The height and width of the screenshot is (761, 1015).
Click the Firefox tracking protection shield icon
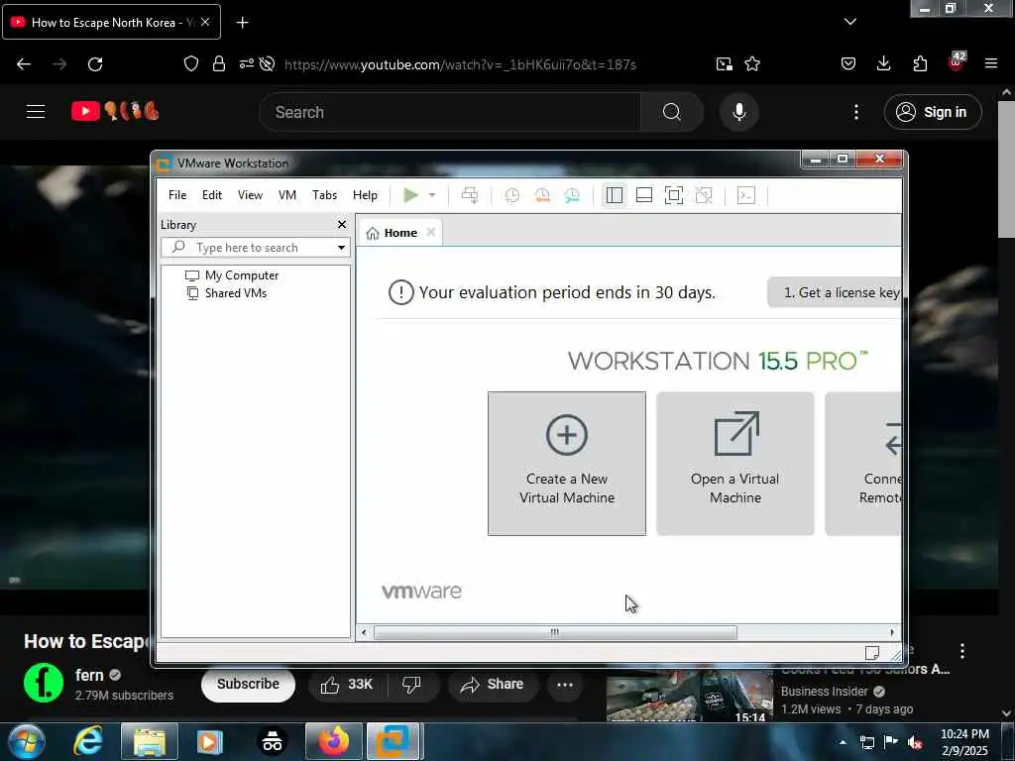click(191, 63)
